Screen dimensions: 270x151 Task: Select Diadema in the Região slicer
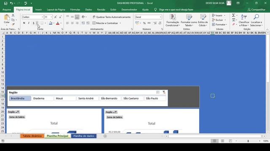[x=42, y=99]
